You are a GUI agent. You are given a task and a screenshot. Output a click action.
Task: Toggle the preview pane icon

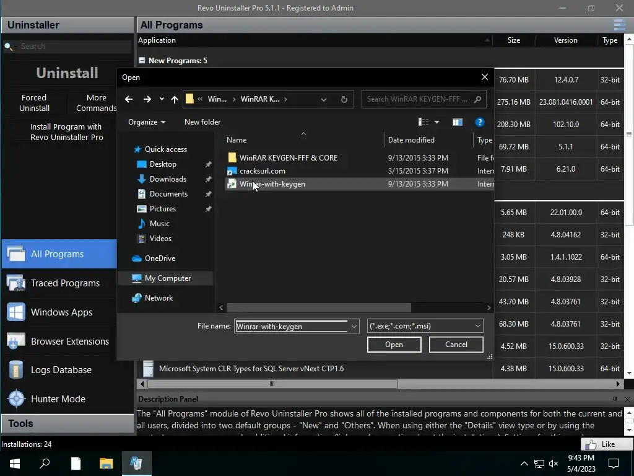point(458,122)
